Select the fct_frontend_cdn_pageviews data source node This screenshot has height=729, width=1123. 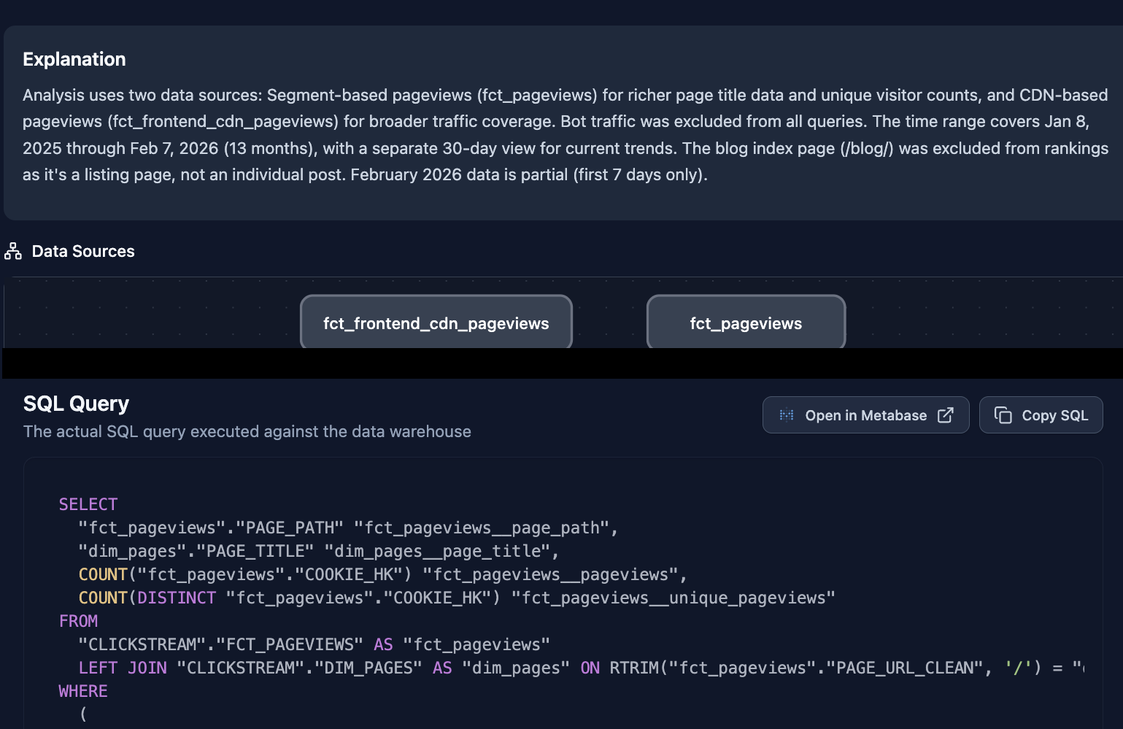coord(436,322)
